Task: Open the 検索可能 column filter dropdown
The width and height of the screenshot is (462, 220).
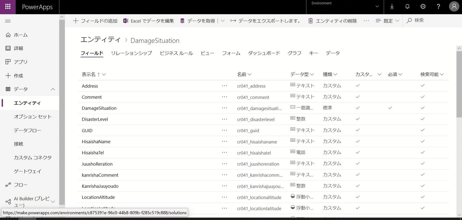Action: [432, 74]
